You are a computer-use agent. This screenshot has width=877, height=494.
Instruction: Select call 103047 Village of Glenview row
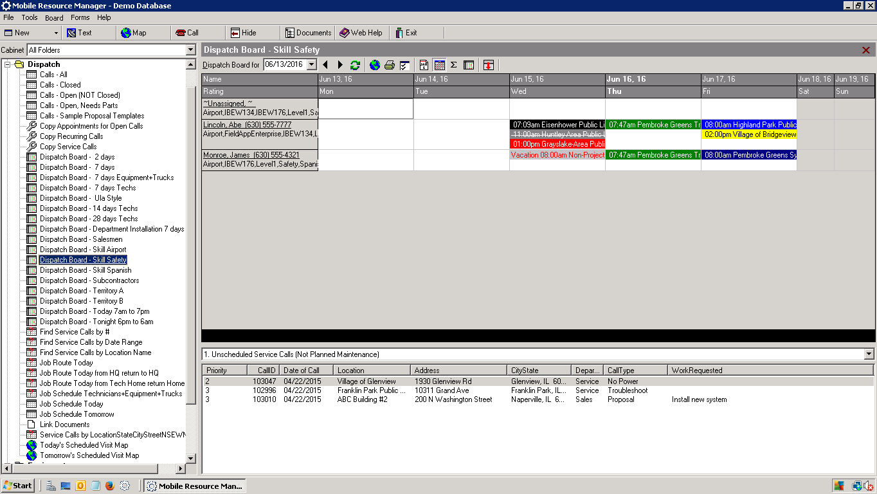point(538,381)
